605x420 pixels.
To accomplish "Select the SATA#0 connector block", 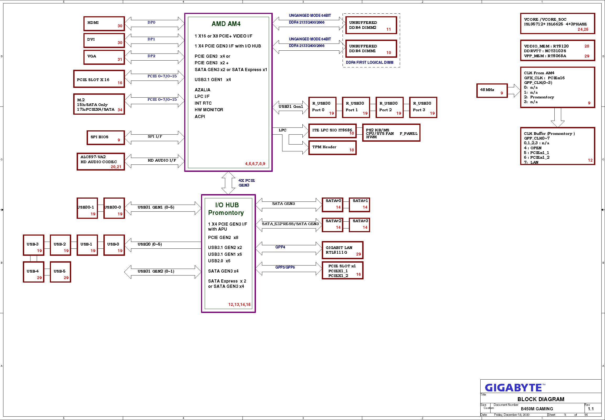I will [x=332, y=205].
